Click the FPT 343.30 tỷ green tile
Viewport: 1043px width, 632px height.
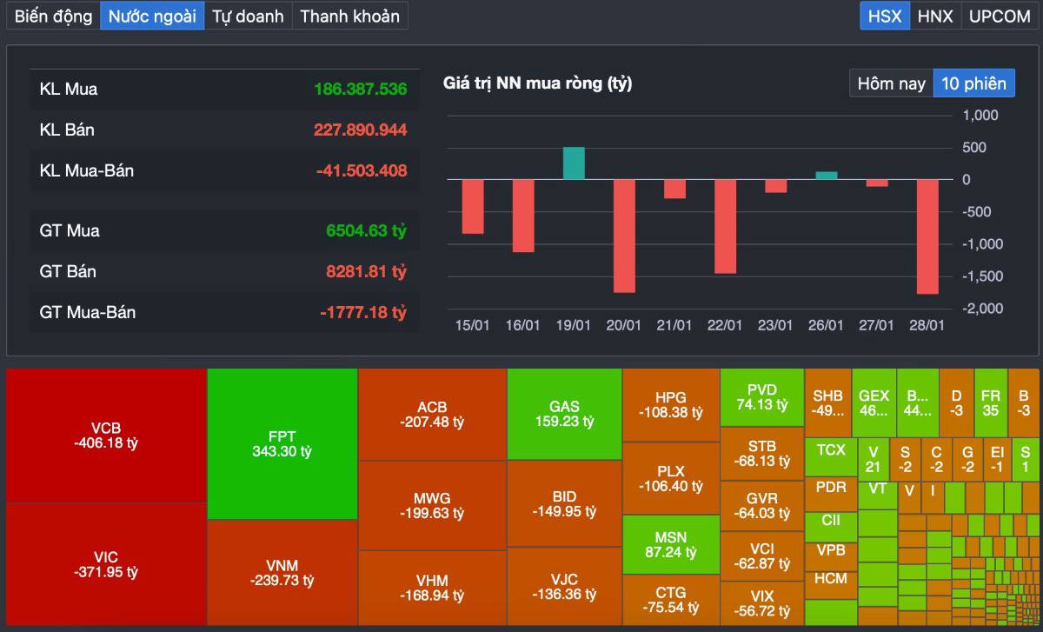click(x=282, y=444)
